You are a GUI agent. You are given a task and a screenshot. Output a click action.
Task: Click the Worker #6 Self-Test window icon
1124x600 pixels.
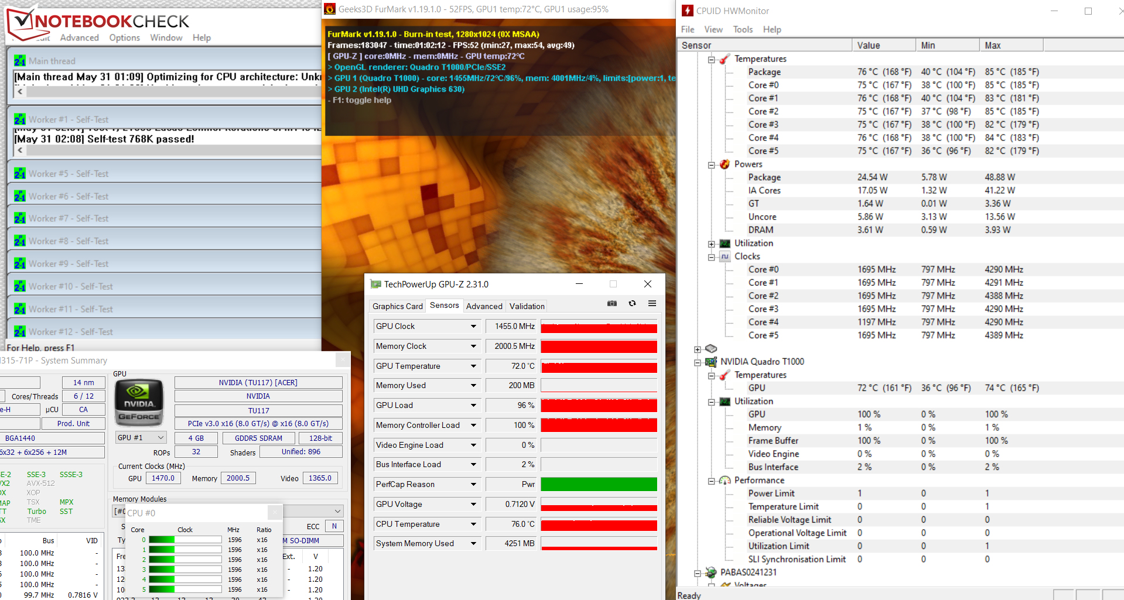pyautogui.click(x=20, y=197)
